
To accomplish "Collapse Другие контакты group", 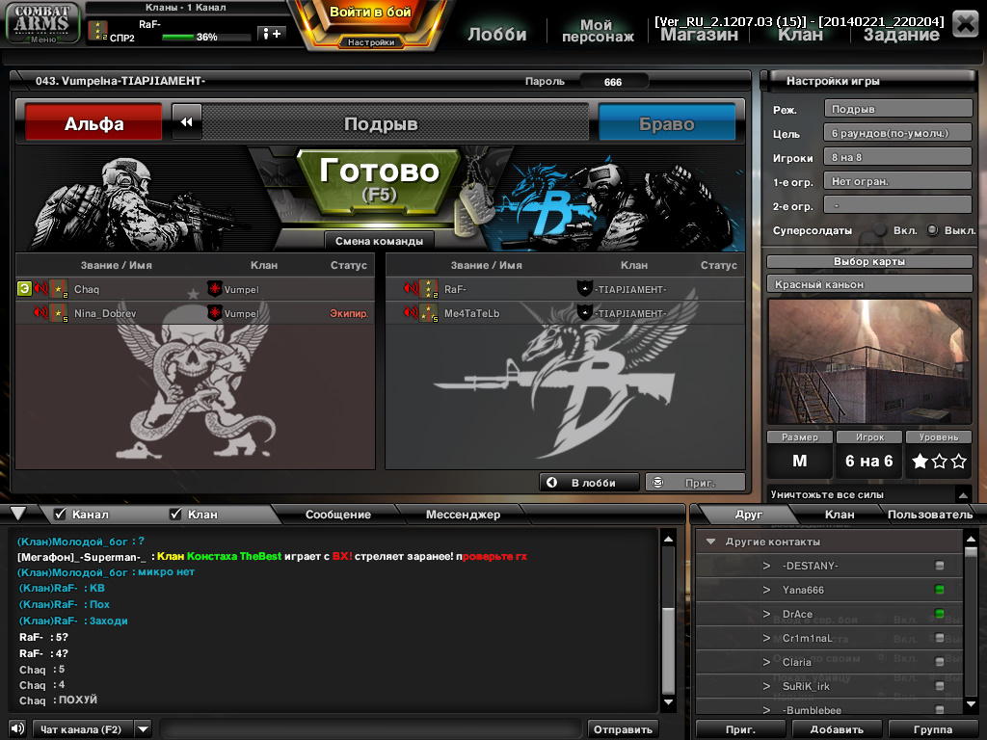I will click(710, 542).
